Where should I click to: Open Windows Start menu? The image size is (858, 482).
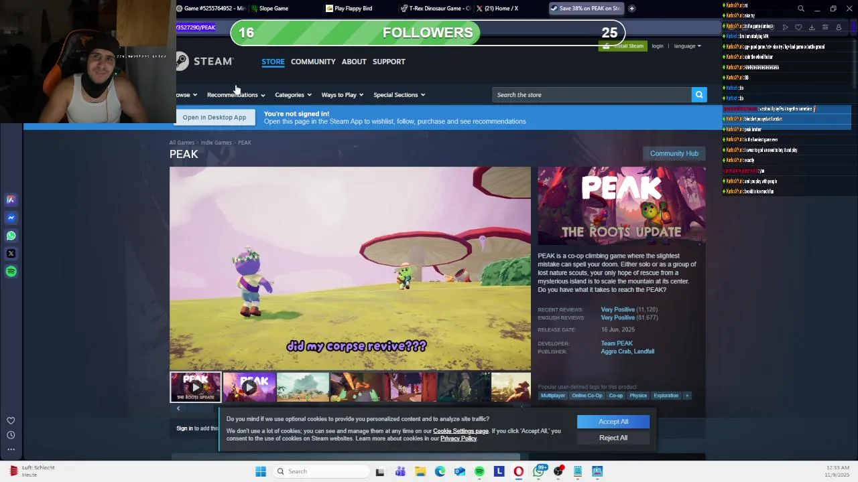coord(261,471)
